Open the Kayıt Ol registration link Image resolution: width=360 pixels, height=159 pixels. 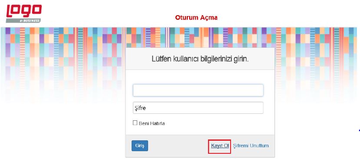(220, 146)
